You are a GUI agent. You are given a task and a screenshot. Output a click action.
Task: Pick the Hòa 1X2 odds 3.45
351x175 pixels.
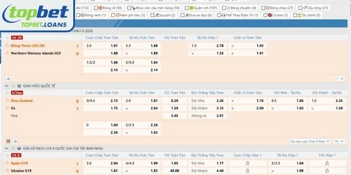click(173, 116)
